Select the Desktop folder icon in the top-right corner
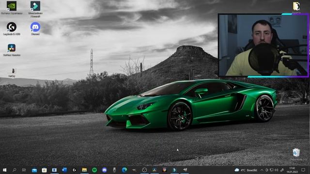 [296, 8]
